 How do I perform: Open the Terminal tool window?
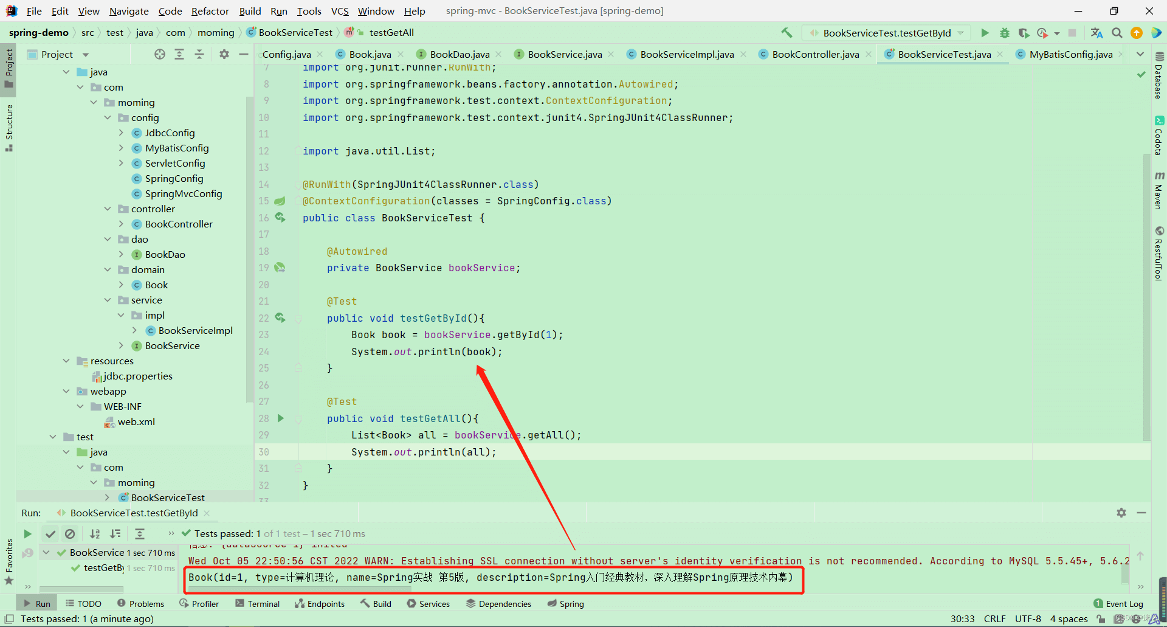pyautogui.click(x=257, y=604)
